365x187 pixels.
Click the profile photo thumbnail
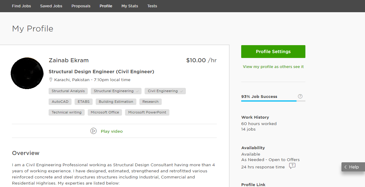pyautogui.click(x=27, y=73)
